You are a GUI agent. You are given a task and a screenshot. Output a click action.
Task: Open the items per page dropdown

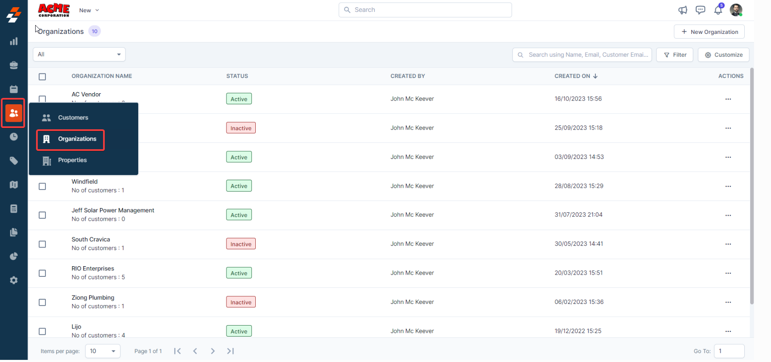pyautogui.click(x=103, y=351)
